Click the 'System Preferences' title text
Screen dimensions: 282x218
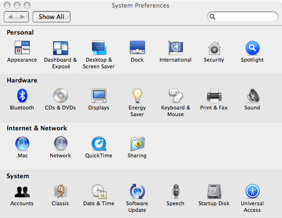140,5
